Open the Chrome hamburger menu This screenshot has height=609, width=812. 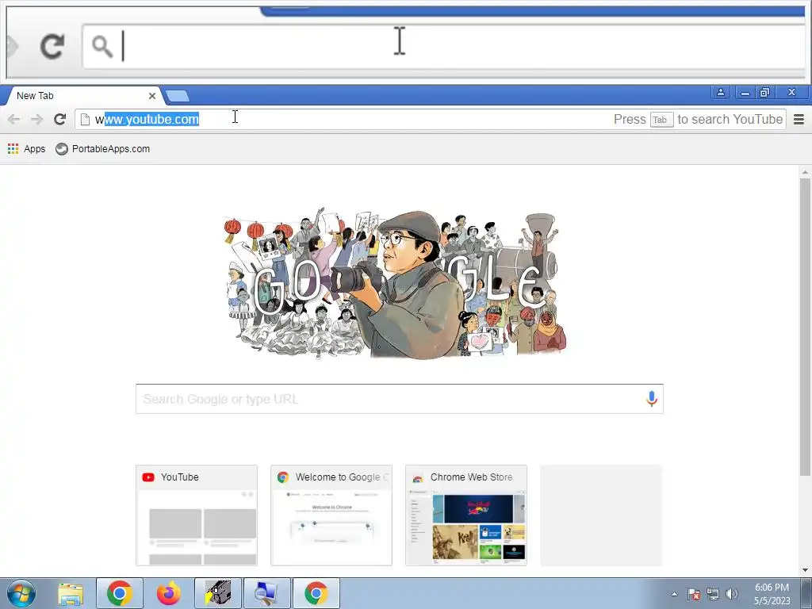799,120
